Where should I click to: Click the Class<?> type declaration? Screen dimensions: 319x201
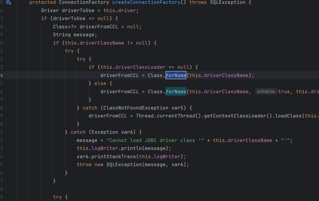[65, 27]
